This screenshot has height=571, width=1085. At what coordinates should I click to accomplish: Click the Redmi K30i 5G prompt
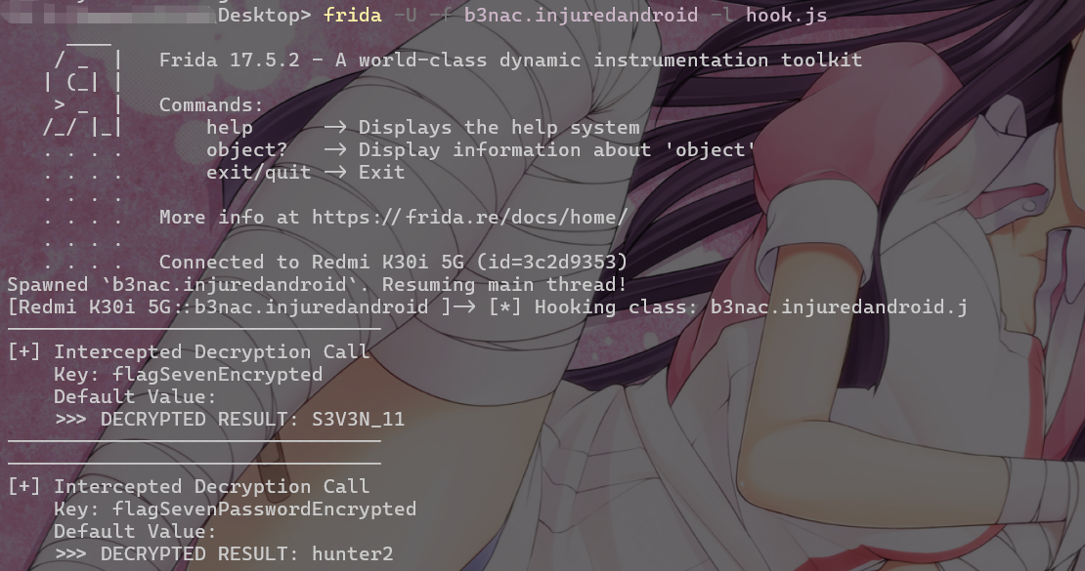click(217, 307)
